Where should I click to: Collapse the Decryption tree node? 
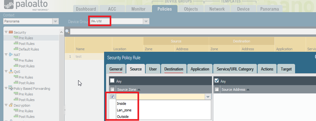[6, 105]
